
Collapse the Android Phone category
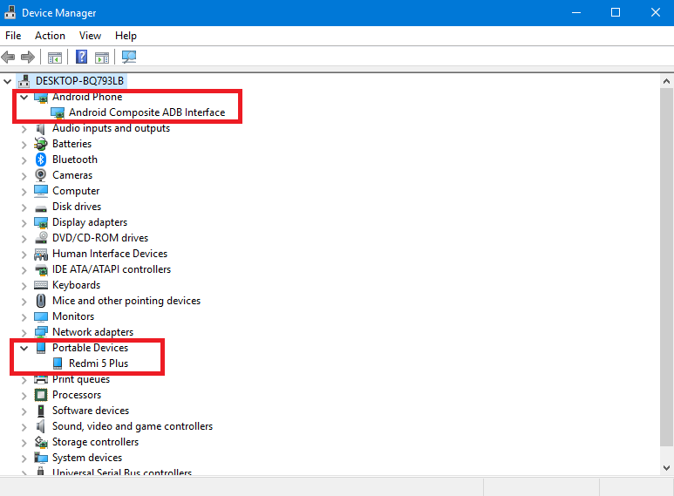(x=24, y=97)
